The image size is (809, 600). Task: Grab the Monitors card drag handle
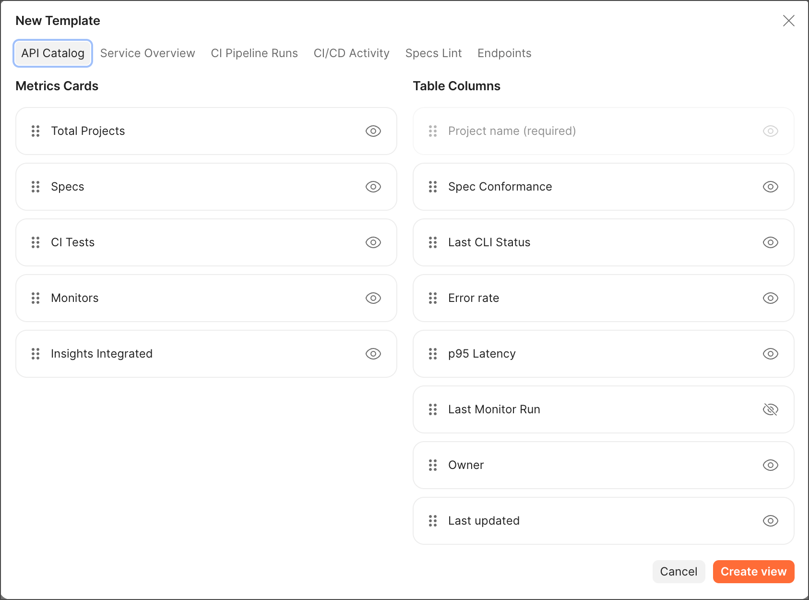(x=36, y=298)
